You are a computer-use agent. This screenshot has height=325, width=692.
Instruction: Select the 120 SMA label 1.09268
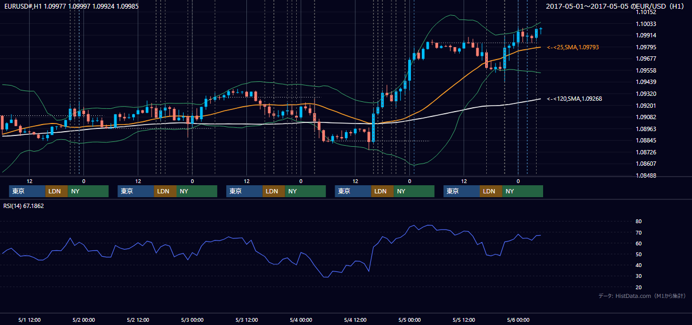tap(575, 99)
